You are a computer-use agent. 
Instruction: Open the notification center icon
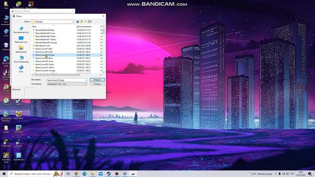310,174
